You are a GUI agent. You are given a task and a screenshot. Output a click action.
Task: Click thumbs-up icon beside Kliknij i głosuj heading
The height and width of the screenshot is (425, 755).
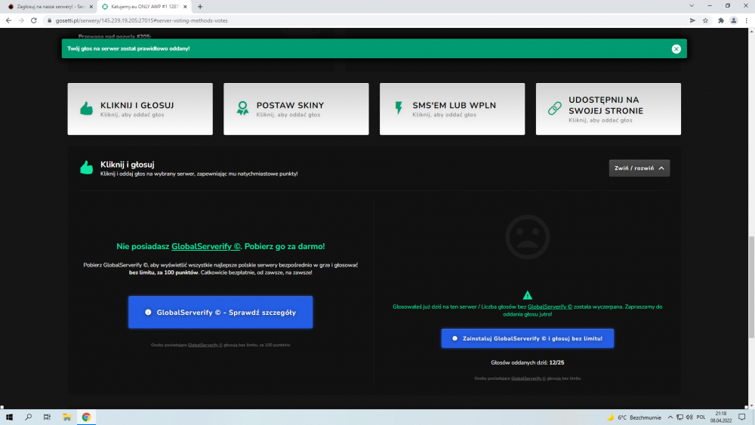pyautogui.click(x=87, y=168)
